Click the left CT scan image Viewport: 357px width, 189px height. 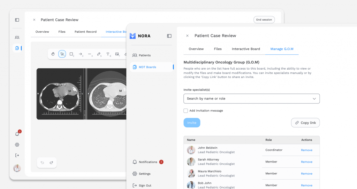(x=60, y=94)
